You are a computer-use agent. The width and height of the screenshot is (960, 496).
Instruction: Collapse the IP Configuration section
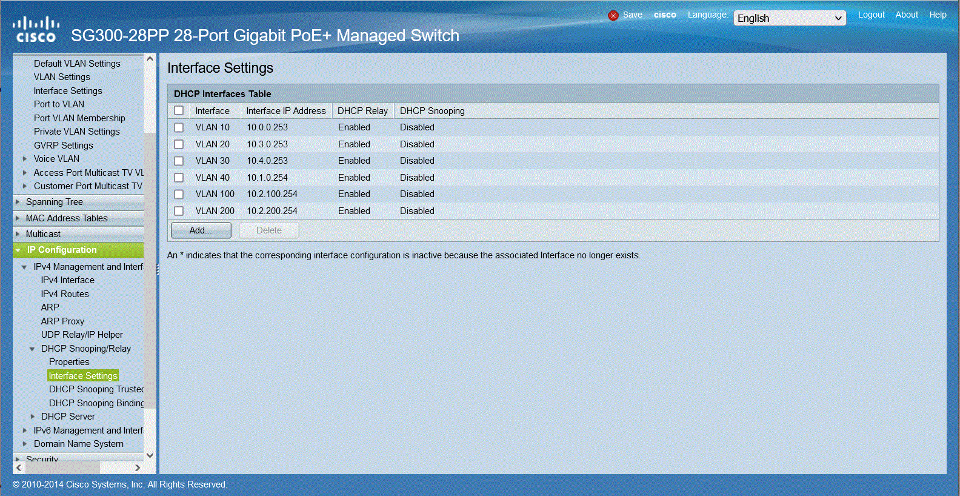pyautogui.click(x=18, y=250)
